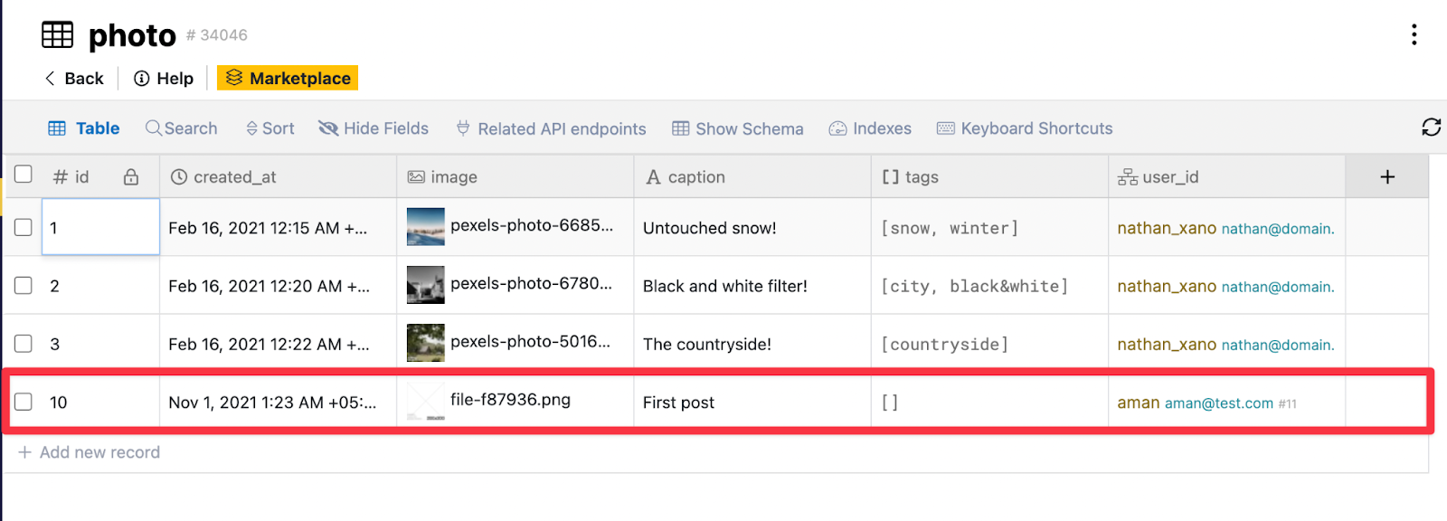
Task: Open Related API endpoints
Action: pos(551,128)
